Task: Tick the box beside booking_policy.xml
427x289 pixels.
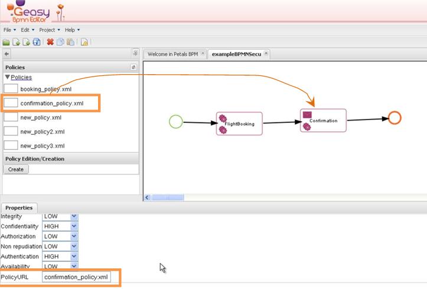Action: (11, 89)
